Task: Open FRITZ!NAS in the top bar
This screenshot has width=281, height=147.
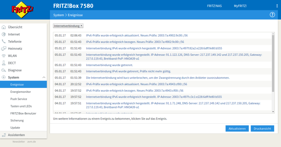Action: click(x=215, y=6)
